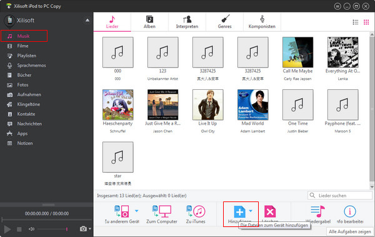Viewport: 375px width, 237px height.
Task: Open Playlisten in the sidebar
Action: tap(26, 56)
